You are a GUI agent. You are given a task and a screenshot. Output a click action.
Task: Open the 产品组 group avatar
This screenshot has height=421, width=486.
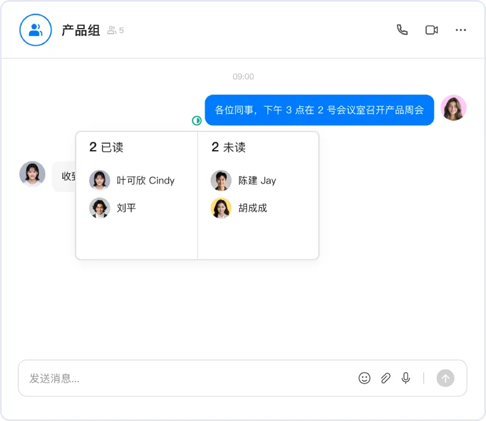coord(35,30)
